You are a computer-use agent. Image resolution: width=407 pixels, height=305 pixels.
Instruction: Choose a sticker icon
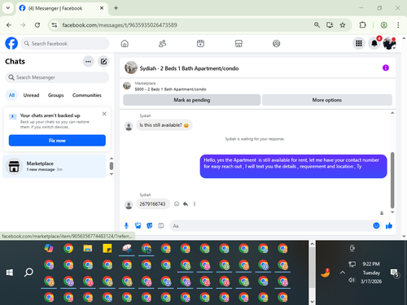150,225
